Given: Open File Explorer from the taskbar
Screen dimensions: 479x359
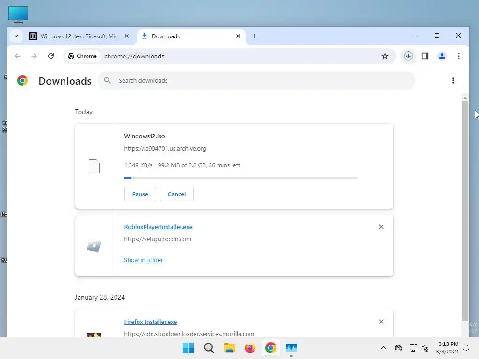Looking at the screenshot, I should click(x=229, y=348).
